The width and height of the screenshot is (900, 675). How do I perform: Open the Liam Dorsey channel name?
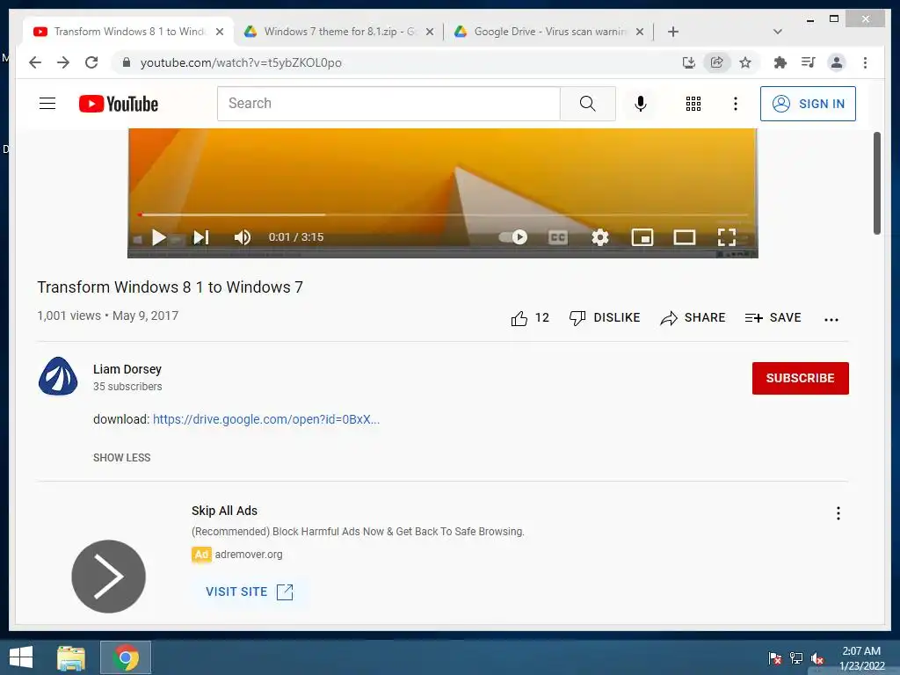[127, 369]
